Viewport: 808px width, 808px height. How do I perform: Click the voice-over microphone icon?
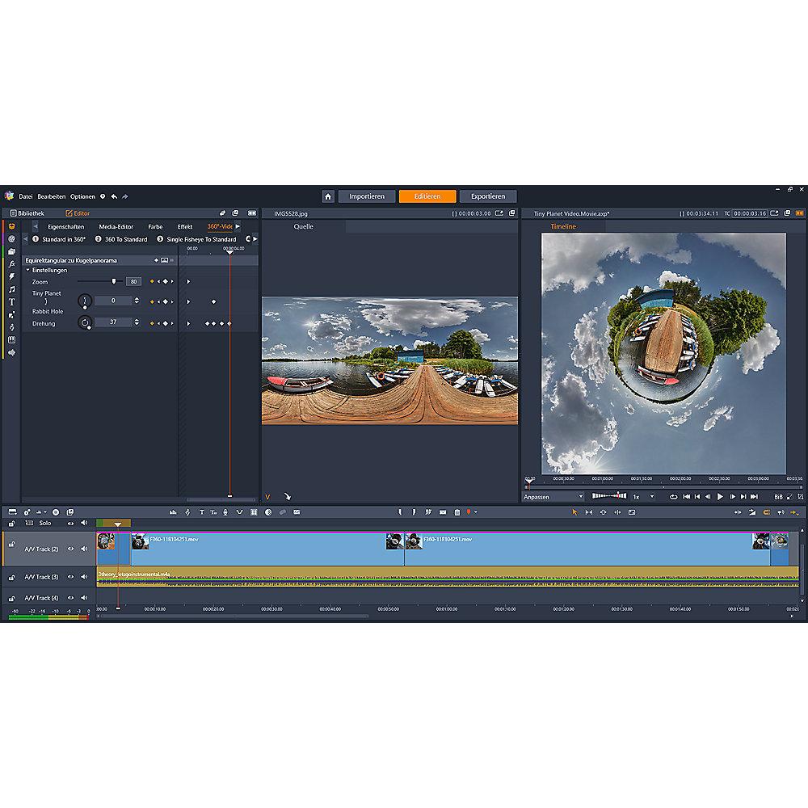pos(225,512)
